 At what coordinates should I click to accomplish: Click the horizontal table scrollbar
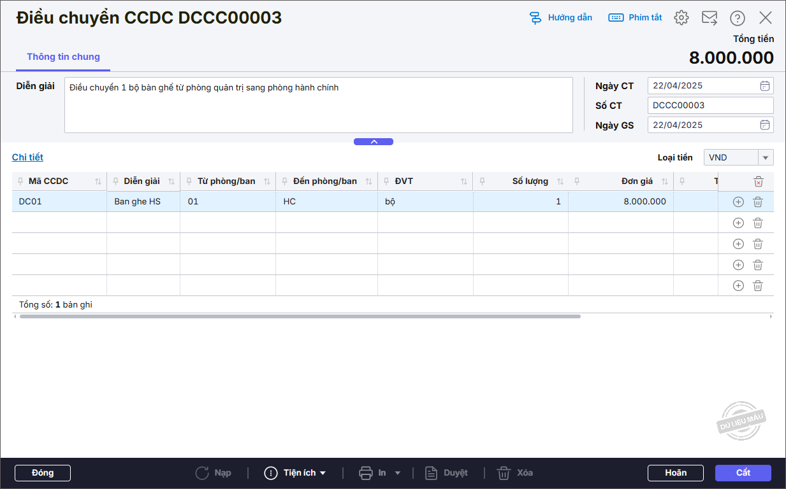(x=300, y=316)
